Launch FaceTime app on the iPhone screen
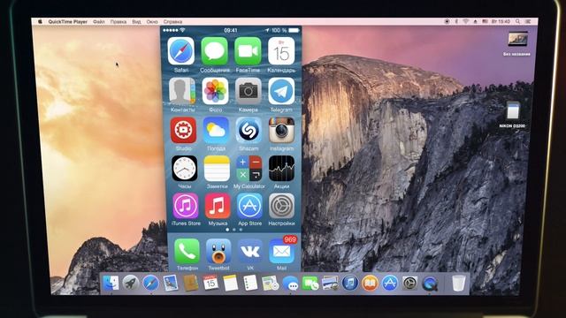This screenshot has width=566, height=318. click(248, 51)
